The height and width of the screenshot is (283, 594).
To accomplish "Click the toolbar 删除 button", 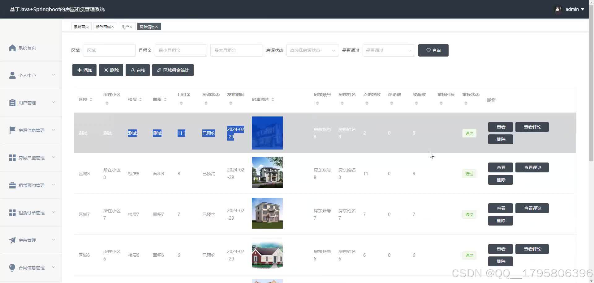I will click(x=111, y=70).
